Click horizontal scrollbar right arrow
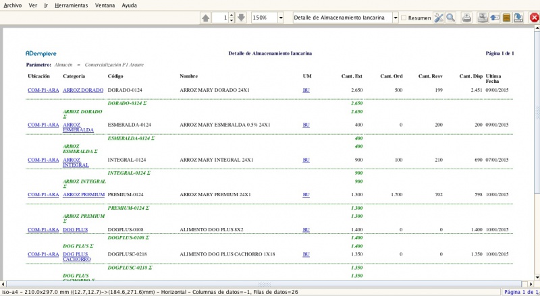540x296 pixels. tap(531, 285)
